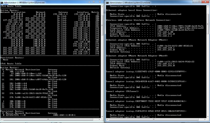
Task: Click the 'IPv6 Route Table' heading
Action: [x=11, y=63]
